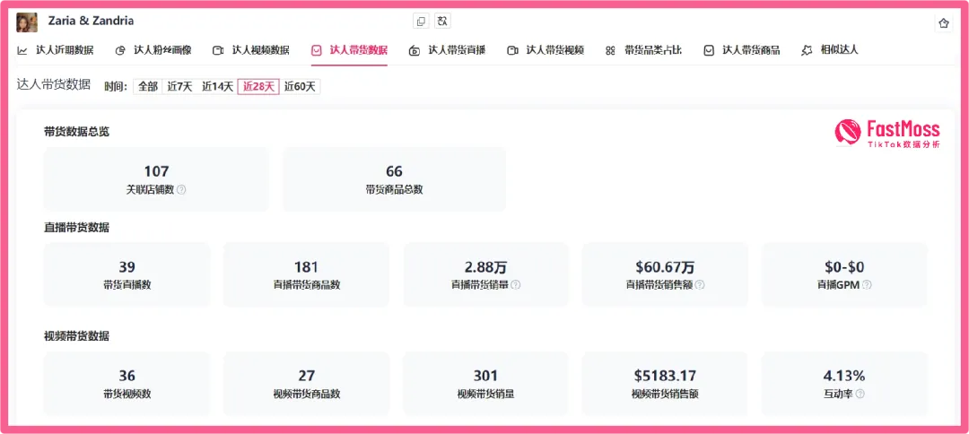Favorite this creator with the star icon

click(x=944, y=23)
